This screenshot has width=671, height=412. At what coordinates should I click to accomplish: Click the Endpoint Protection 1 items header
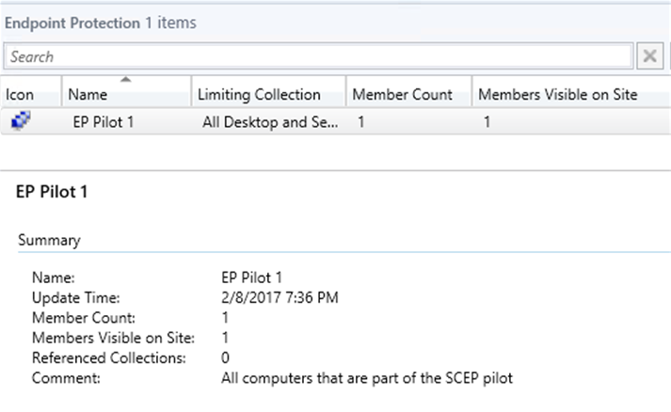point(102,23)
